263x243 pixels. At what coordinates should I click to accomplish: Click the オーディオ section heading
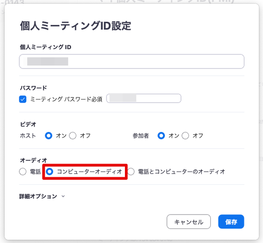[x=33, y=161]
